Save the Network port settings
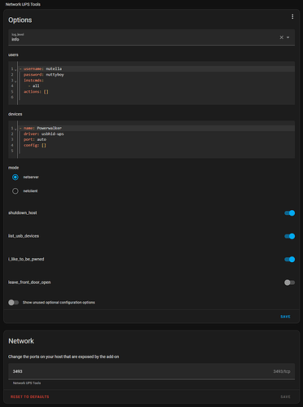Image resolution: width=303 pixels, height=407 pixels. (x=285, y=396)
